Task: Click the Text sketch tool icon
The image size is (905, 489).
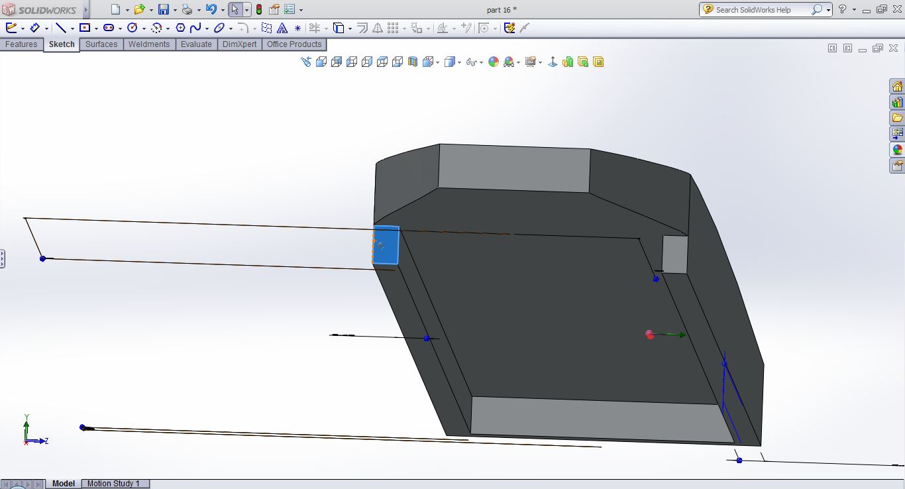Action: pos(282,28)
